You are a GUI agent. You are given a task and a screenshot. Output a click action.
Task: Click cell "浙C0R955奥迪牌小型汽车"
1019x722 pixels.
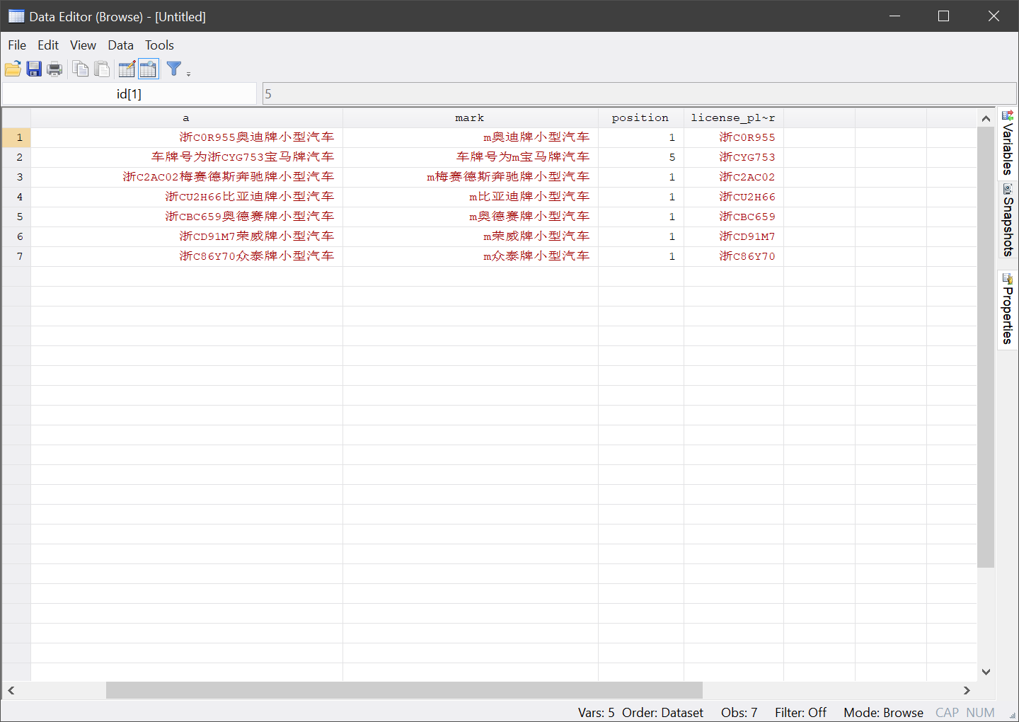pyautogui.click(x=187, y=137)
